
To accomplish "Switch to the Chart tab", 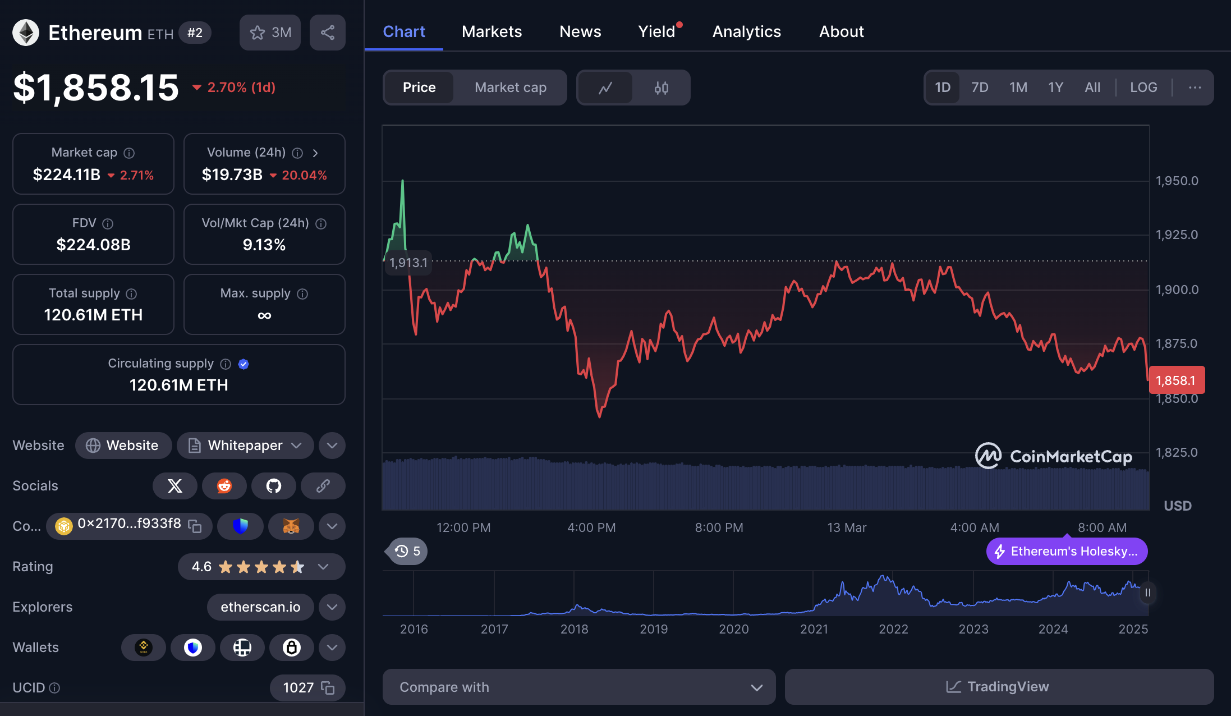I will coord(404,31).
